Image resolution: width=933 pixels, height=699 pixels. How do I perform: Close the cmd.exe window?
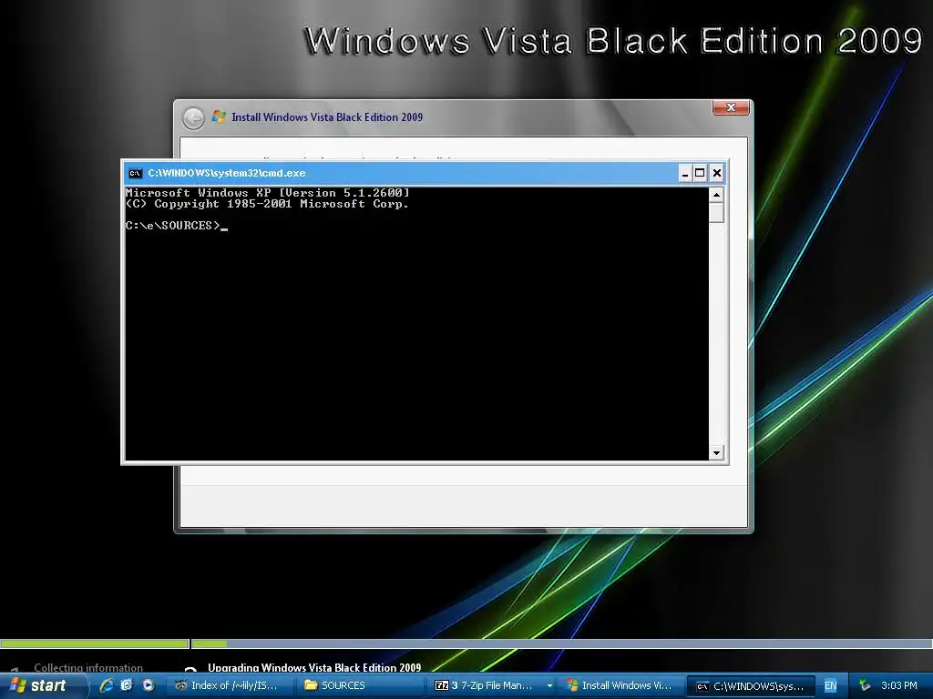coord(717,173)
